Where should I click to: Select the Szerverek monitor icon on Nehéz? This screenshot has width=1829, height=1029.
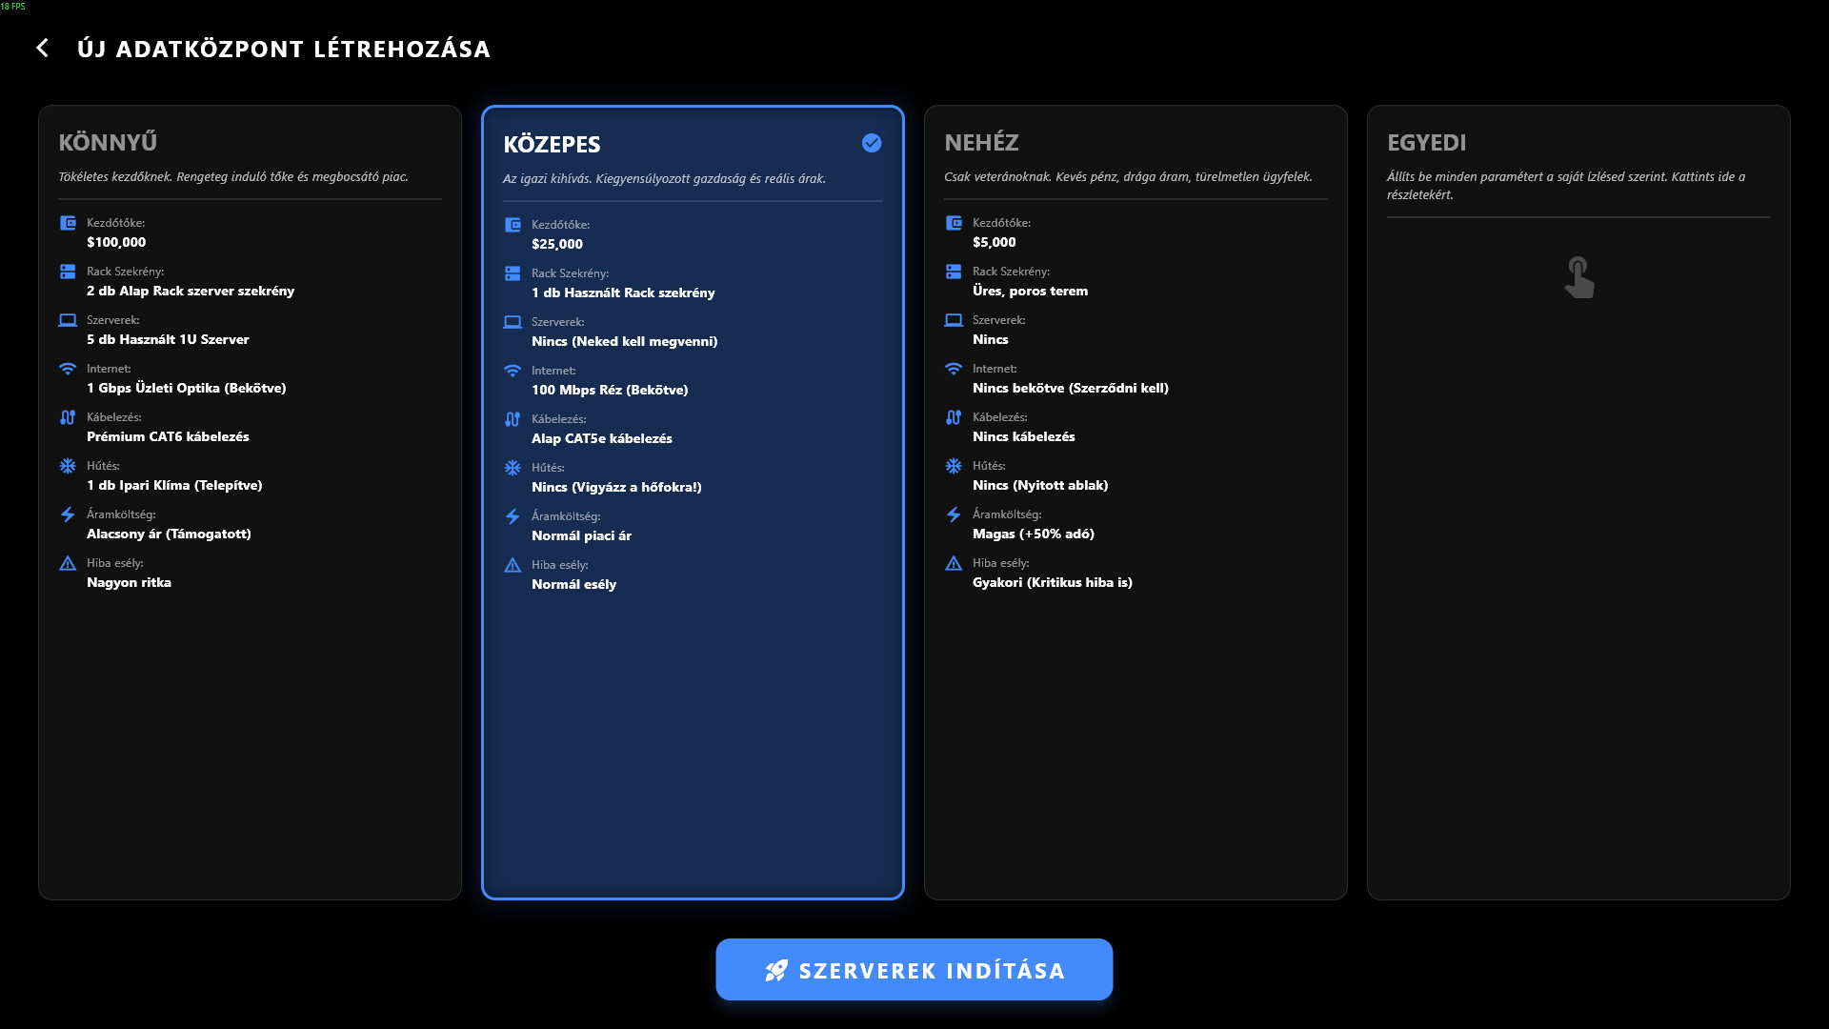[954, 320]
